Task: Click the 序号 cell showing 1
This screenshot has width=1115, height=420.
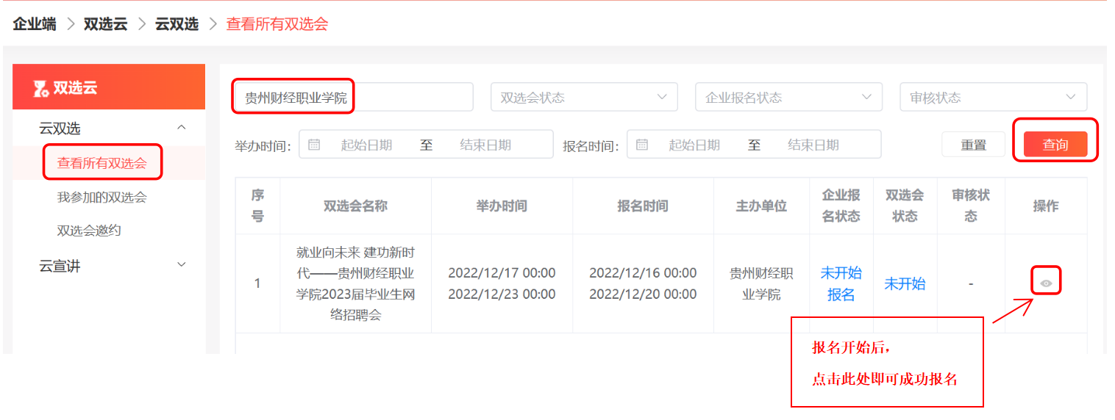Action: pos(257,283)
